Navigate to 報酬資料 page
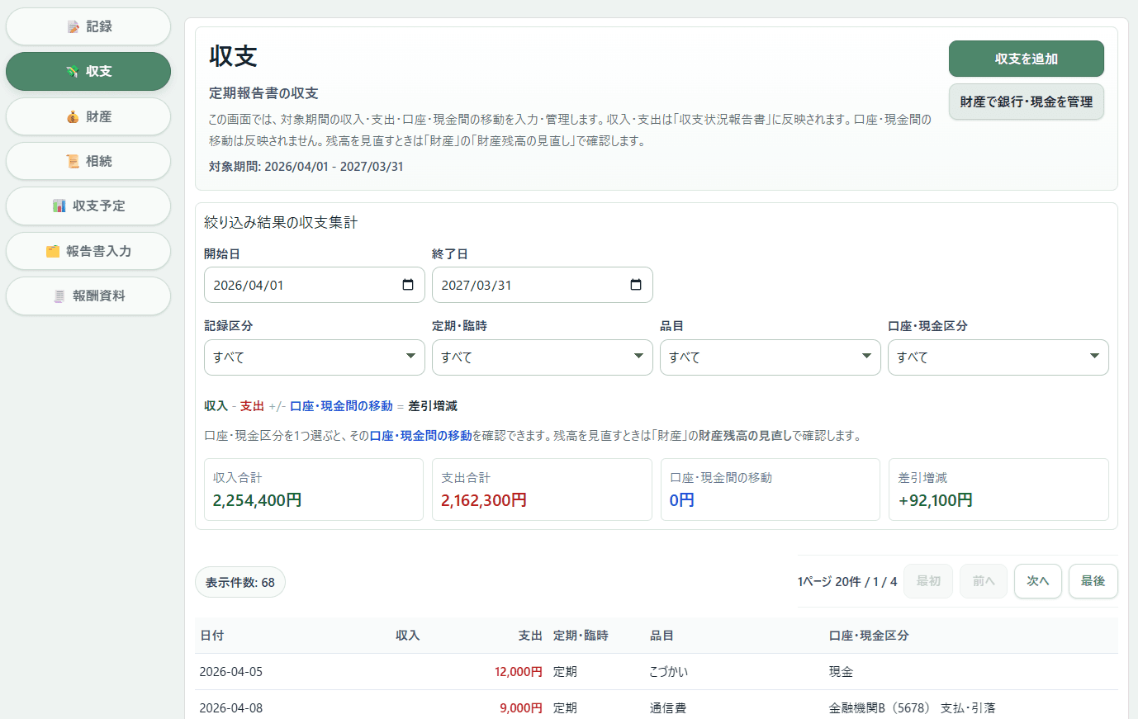The height and width of the screenshot is (719, 1138). tap(88, 296)
